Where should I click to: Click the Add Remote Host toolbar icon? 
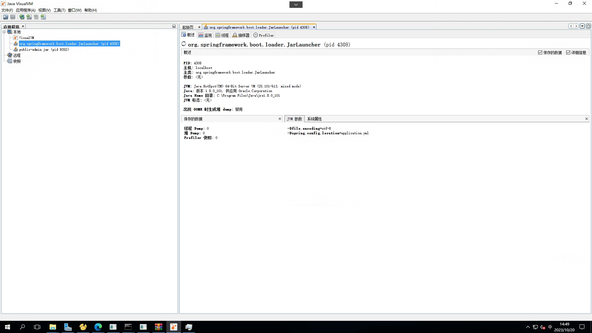(x=22, y=17)
